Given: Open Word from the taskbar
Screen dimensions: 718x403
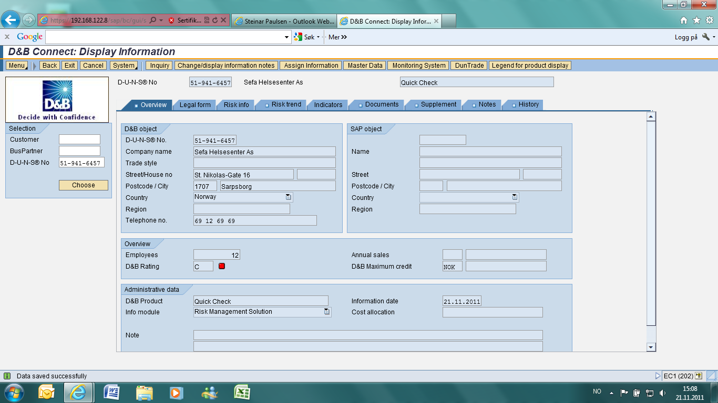Looking at the screenshot, I should point(112,393).
